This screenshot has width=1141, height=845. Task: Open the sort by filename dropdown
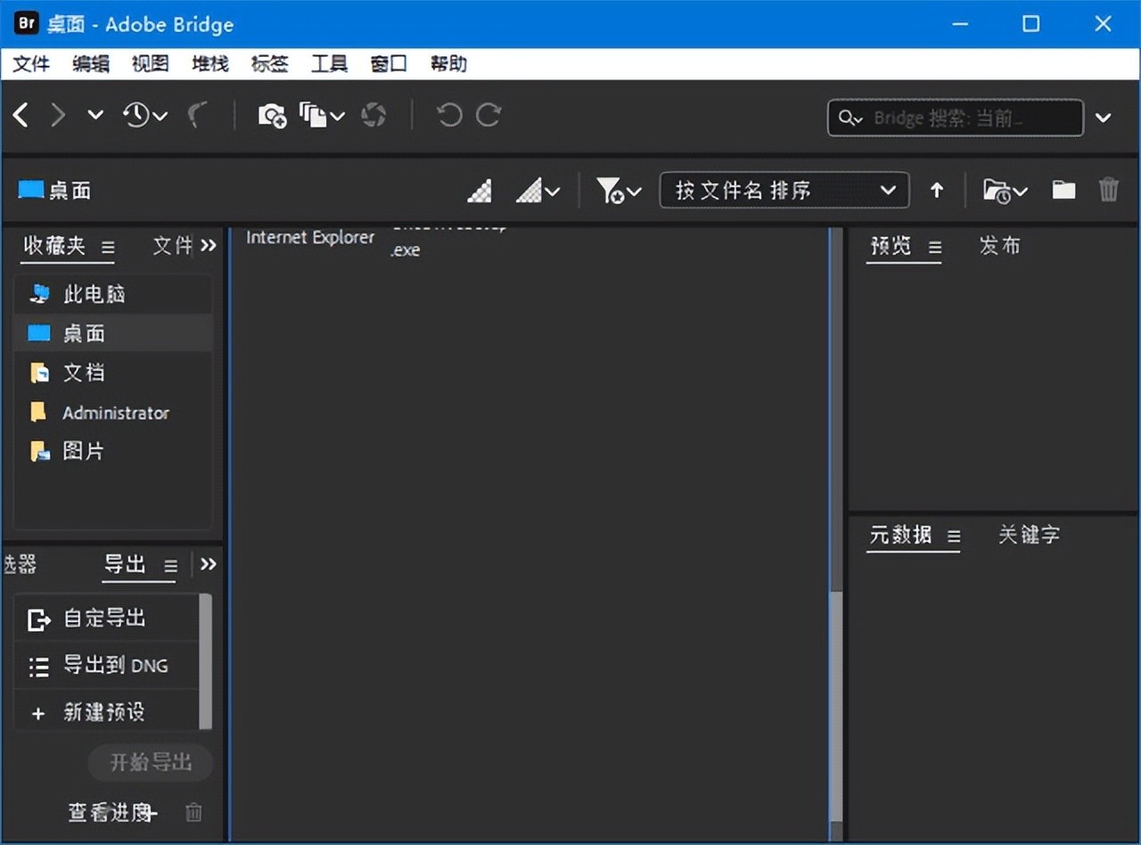(784, 190)
